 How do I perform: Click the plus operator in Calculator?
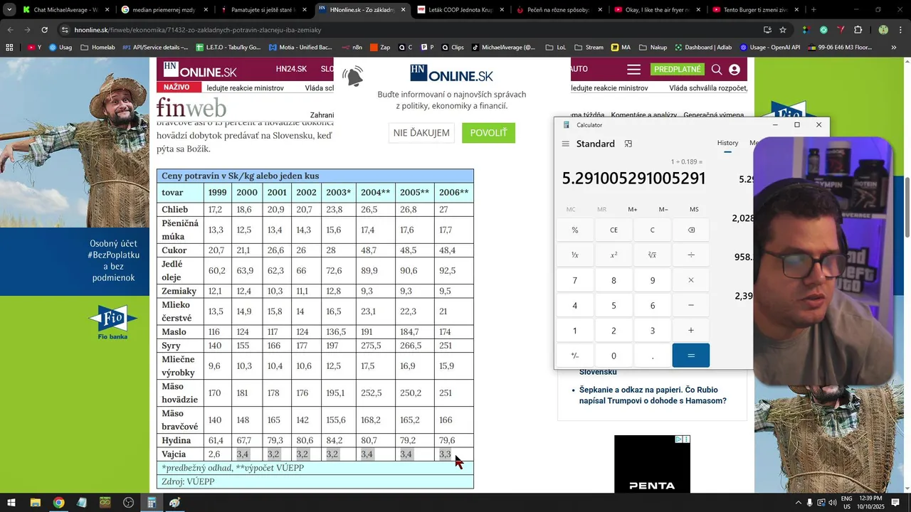pyautogui.click(x=691, y=331)
